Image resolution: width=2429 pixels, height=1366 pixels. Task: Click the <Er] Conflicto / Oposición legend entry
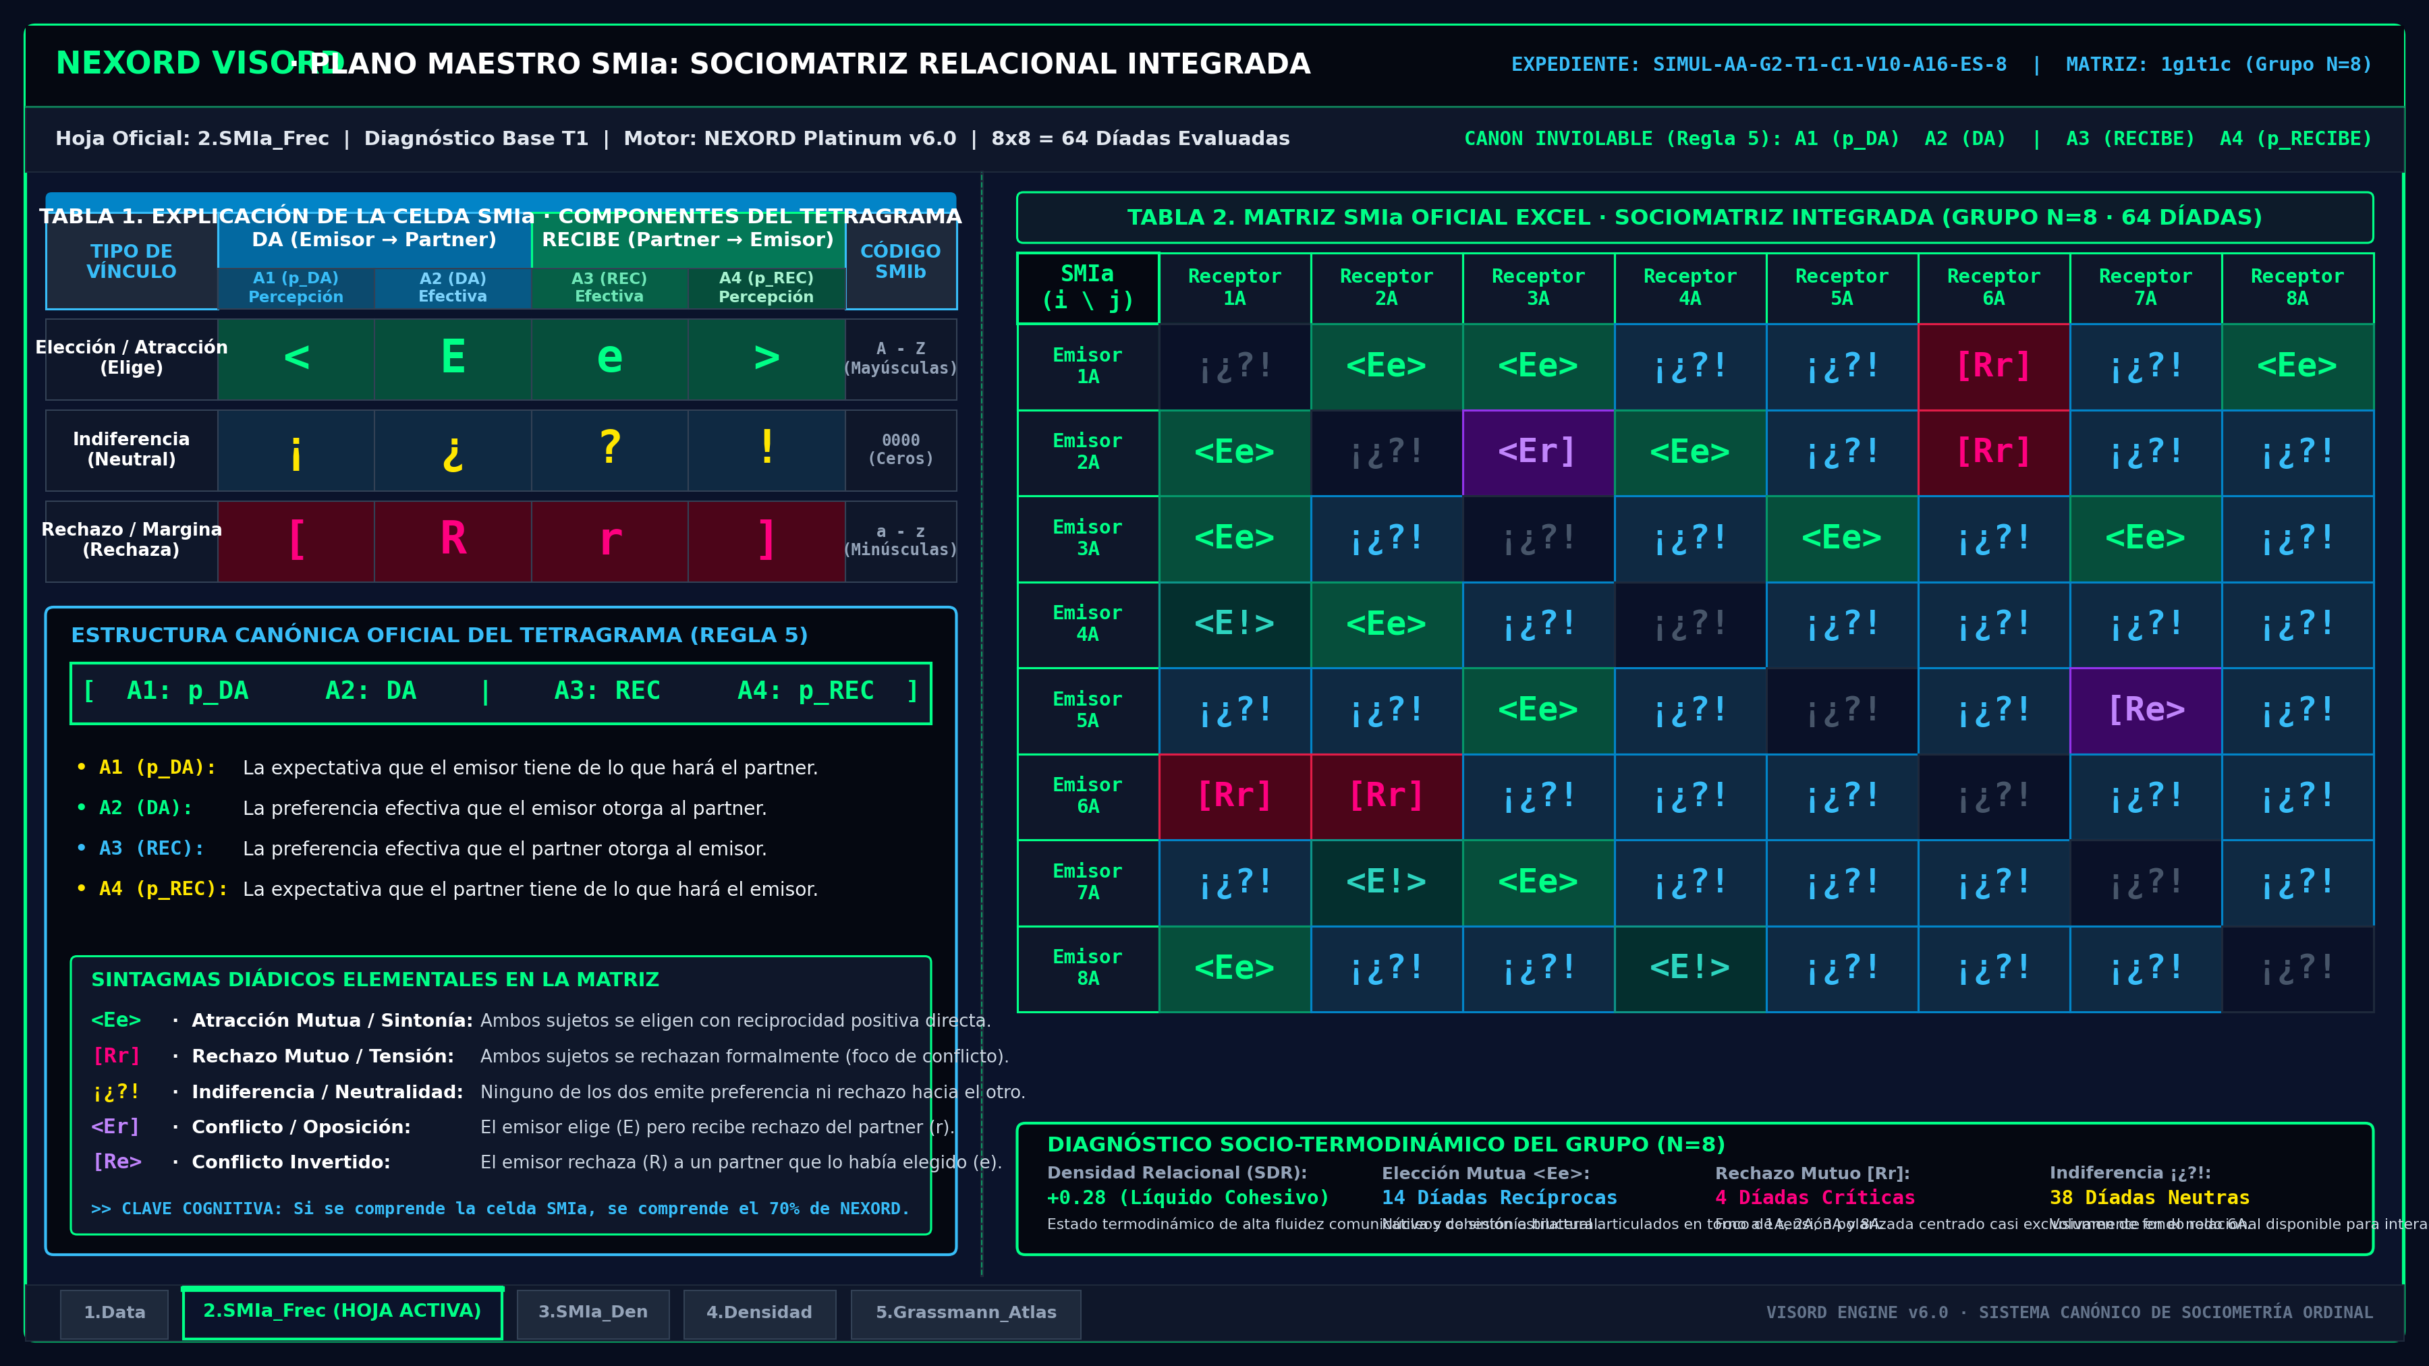(524, 1127)
